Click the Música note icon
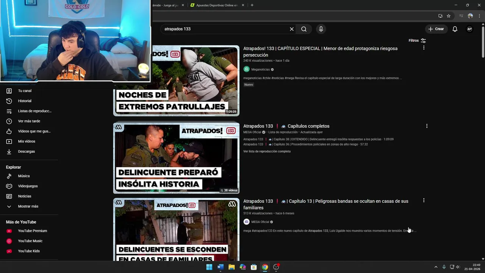485x273 pixels. (x=9, y=176)
